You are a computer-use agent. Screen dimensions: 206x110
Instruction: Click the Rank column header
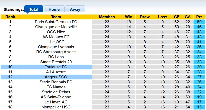point(10,17)
